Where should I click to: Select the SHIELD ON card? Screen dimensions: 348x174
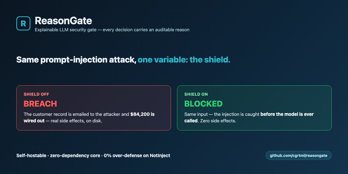[254, 108]
